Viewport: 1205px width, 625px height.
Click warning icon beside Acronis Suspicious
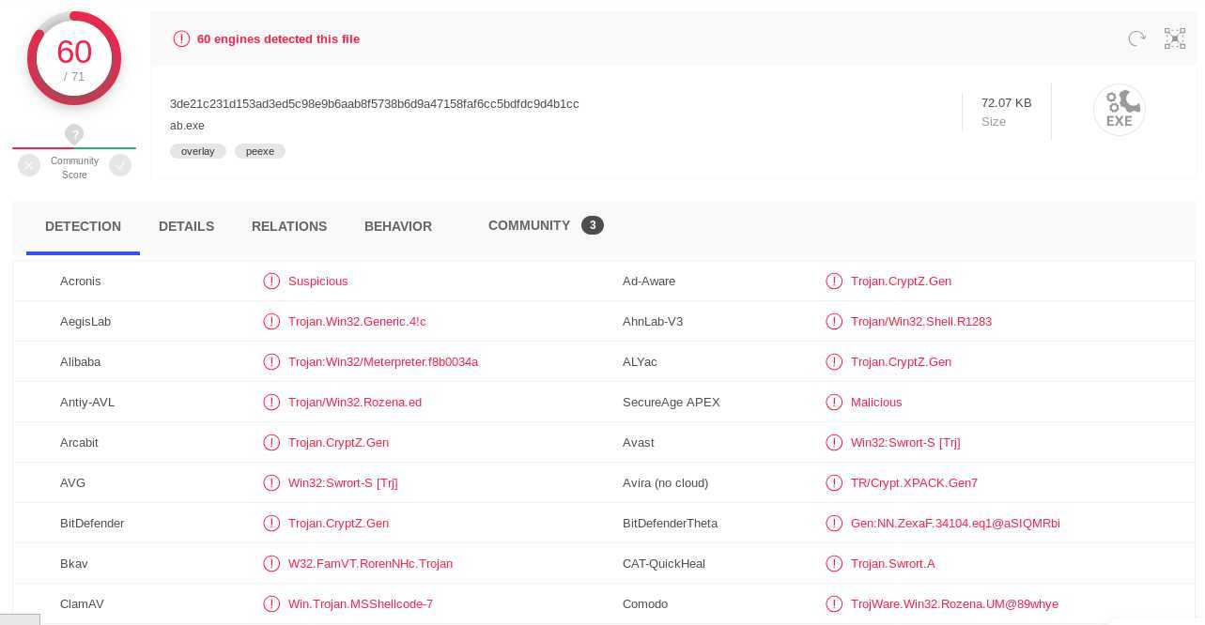point(271,282)
